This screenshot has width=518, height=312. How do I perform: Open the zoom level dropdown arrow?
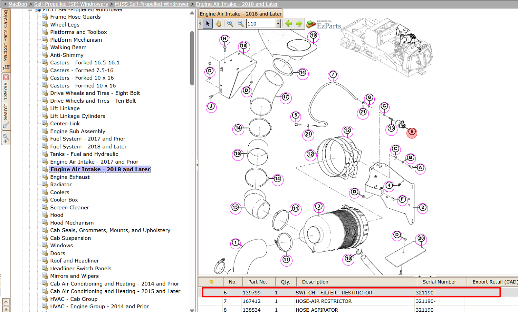point(278,24)
